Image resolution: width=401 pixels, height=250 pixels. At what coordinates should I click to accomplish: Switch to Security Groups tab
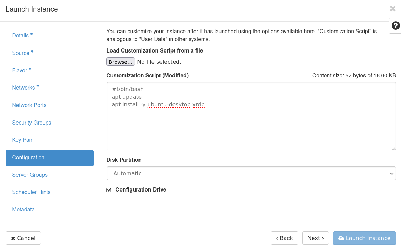tap(32, 123)
